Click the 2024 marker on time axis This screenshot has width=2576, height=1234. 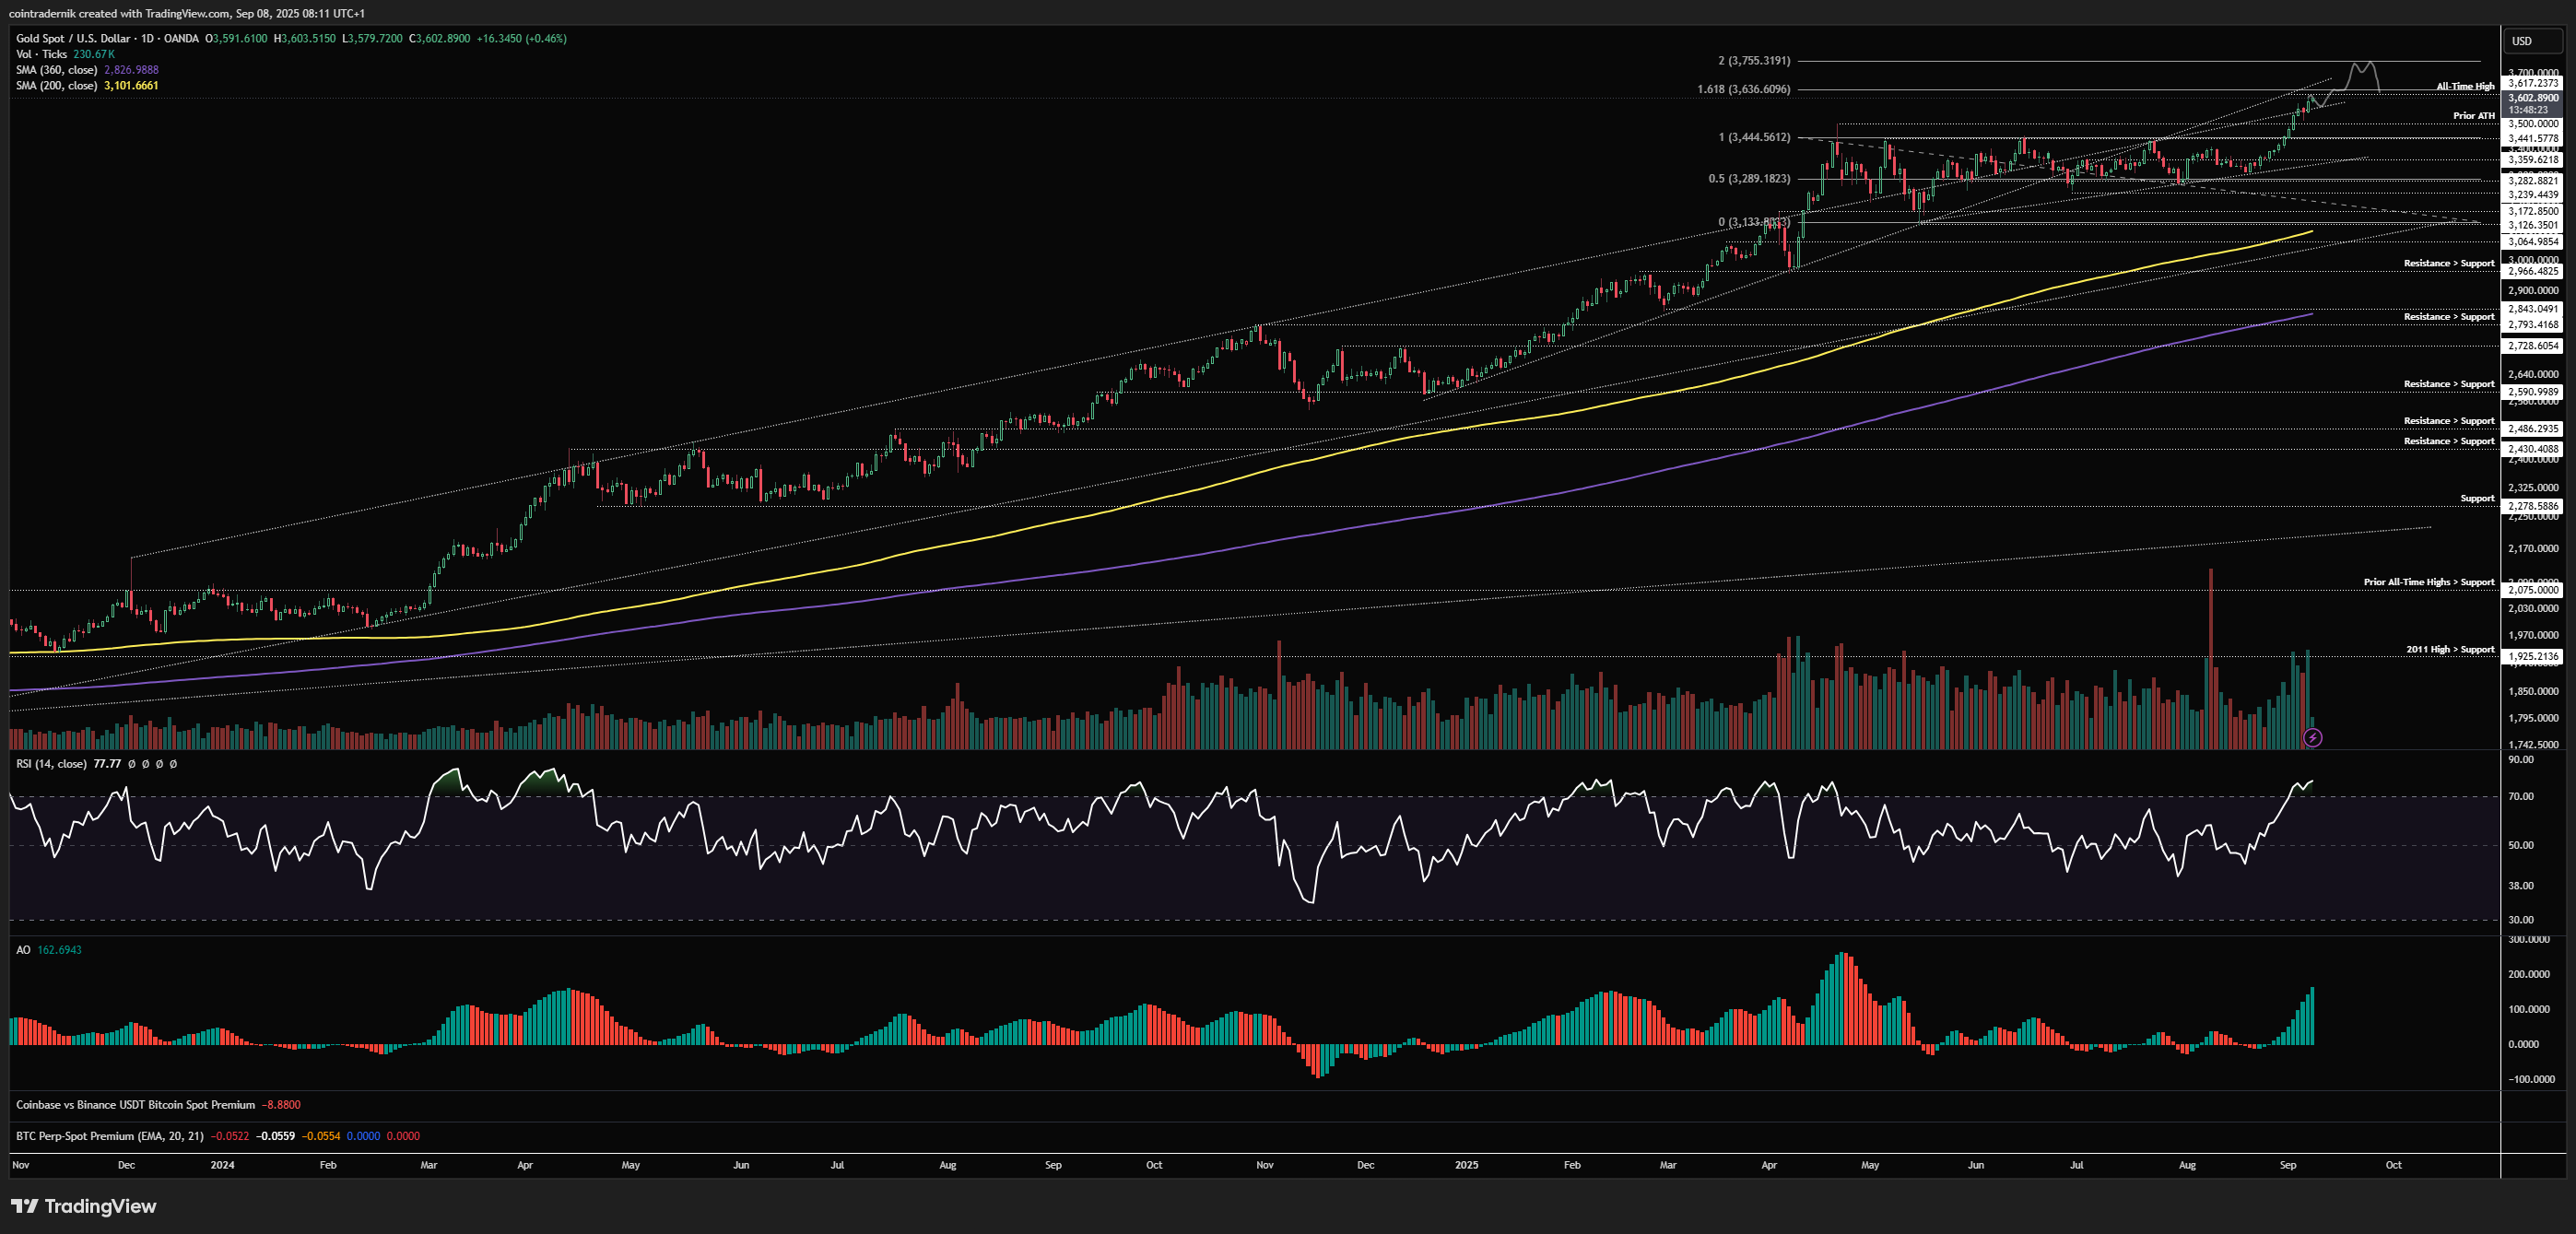point(222,1165)
